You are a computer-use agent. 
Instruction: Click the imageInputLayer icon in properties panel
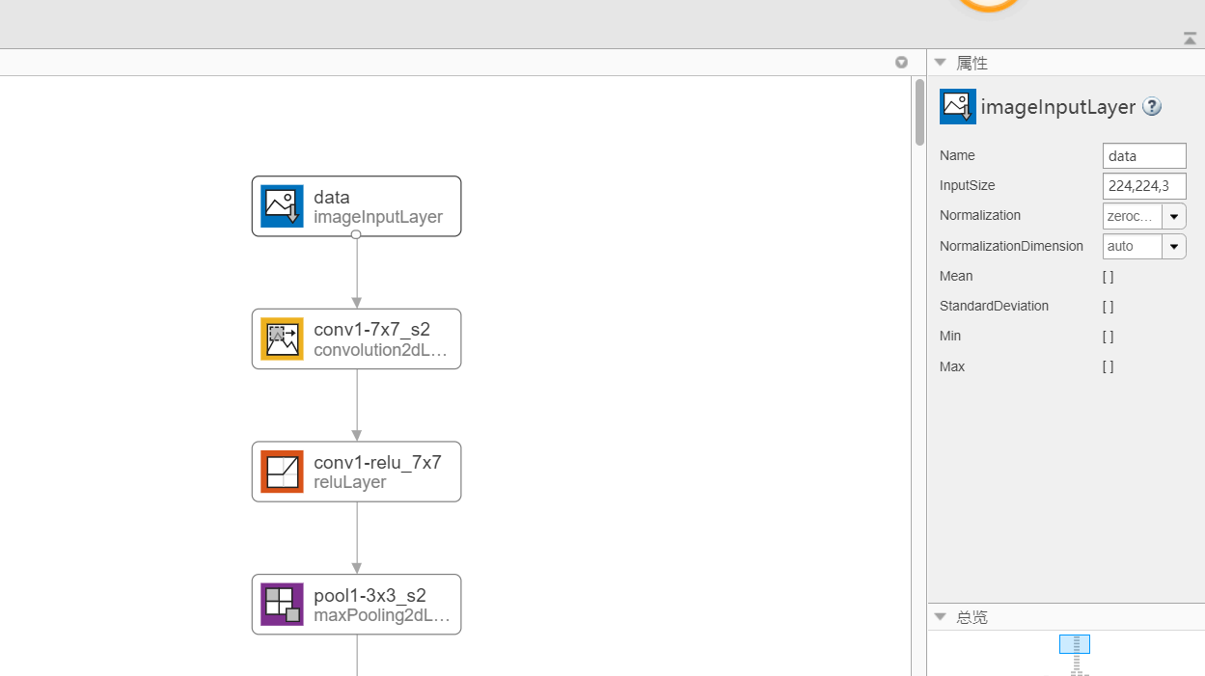(x=958, y=107)
